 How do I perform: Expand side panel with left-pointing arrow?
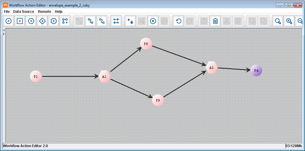4,30
